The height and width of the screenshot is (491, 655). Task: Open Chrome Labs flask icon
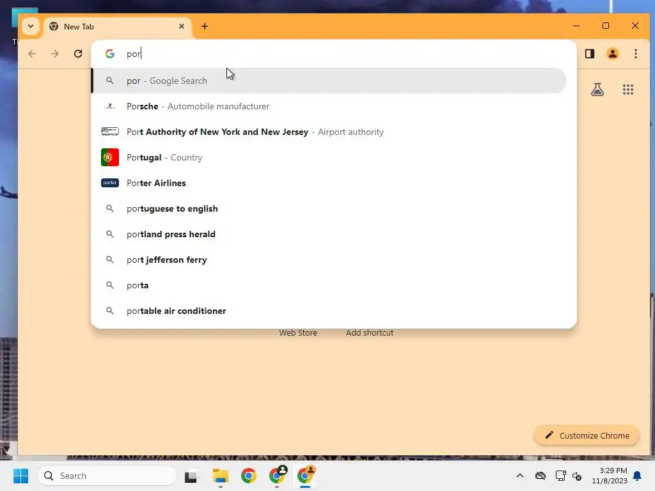tap(597, 90)
